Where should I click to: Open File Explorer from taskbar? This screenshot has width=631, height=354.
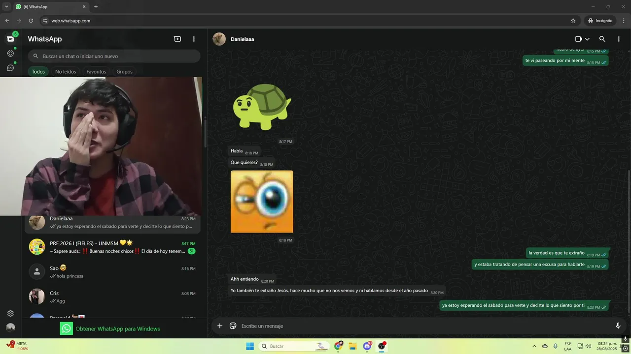point(352,346)
